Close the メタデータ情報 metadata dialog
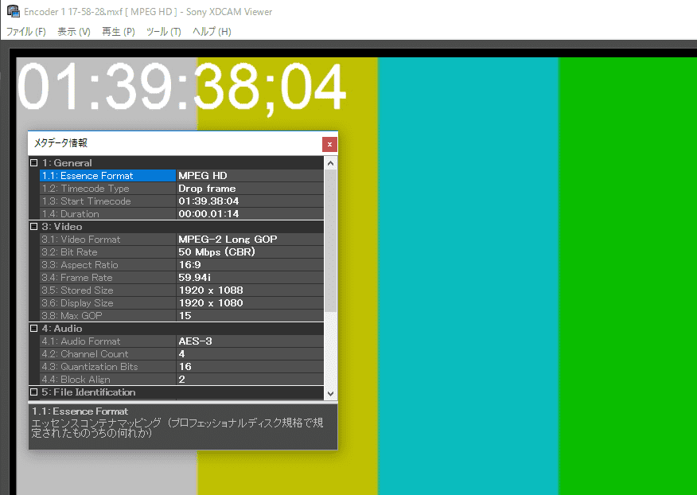This screenshot has height=495, width=697. tap(329, 144)
